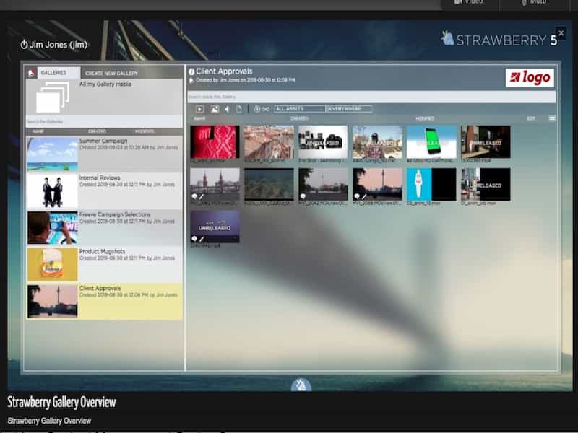Click the power icon next to Jim Jones

click(24, 45)
